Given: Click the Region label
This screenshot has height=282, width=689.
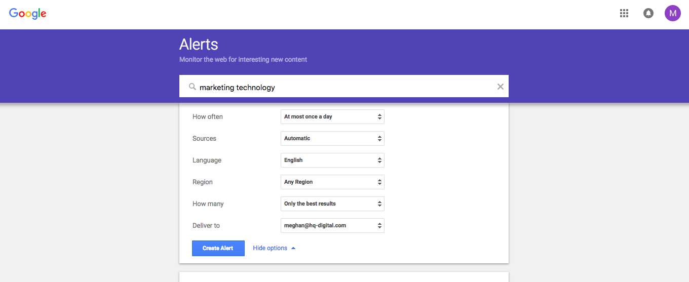Looking at the screenshot, I should (203, 182).
